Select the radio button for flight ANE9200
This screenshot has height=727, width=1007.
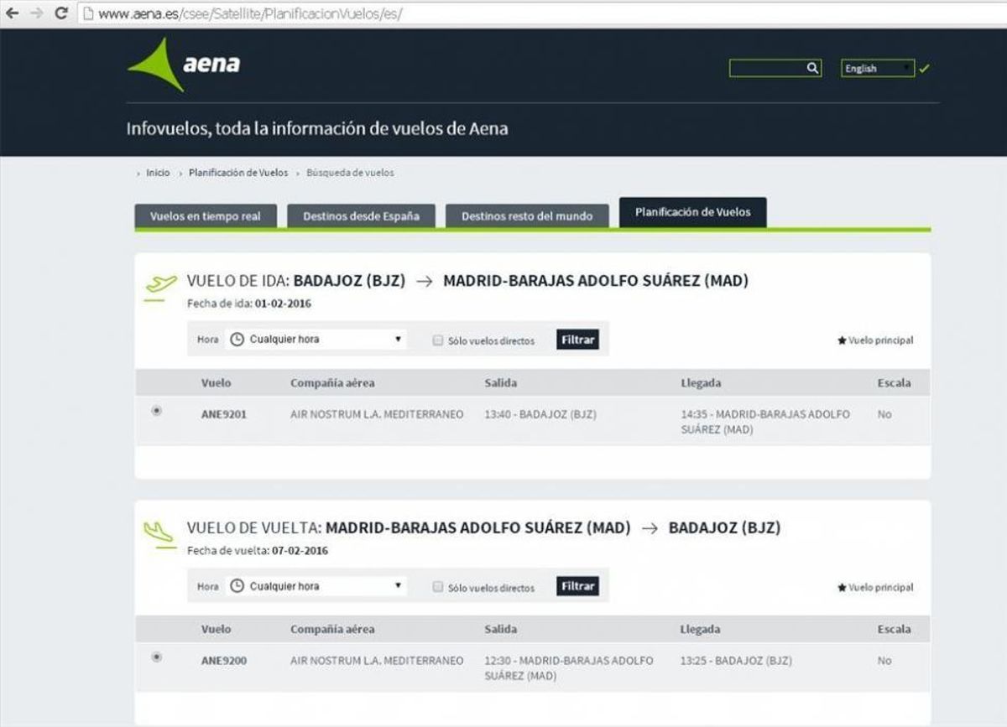(x=157, y=657)
